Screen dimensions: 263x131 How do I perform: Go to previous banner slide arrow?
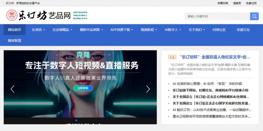click(x=12, y=89)
